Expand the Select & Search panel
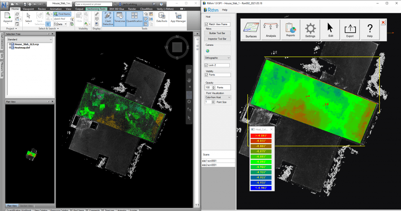Viewport: 401px width, 211px height. pyautogui.click(x=49, y=29)
